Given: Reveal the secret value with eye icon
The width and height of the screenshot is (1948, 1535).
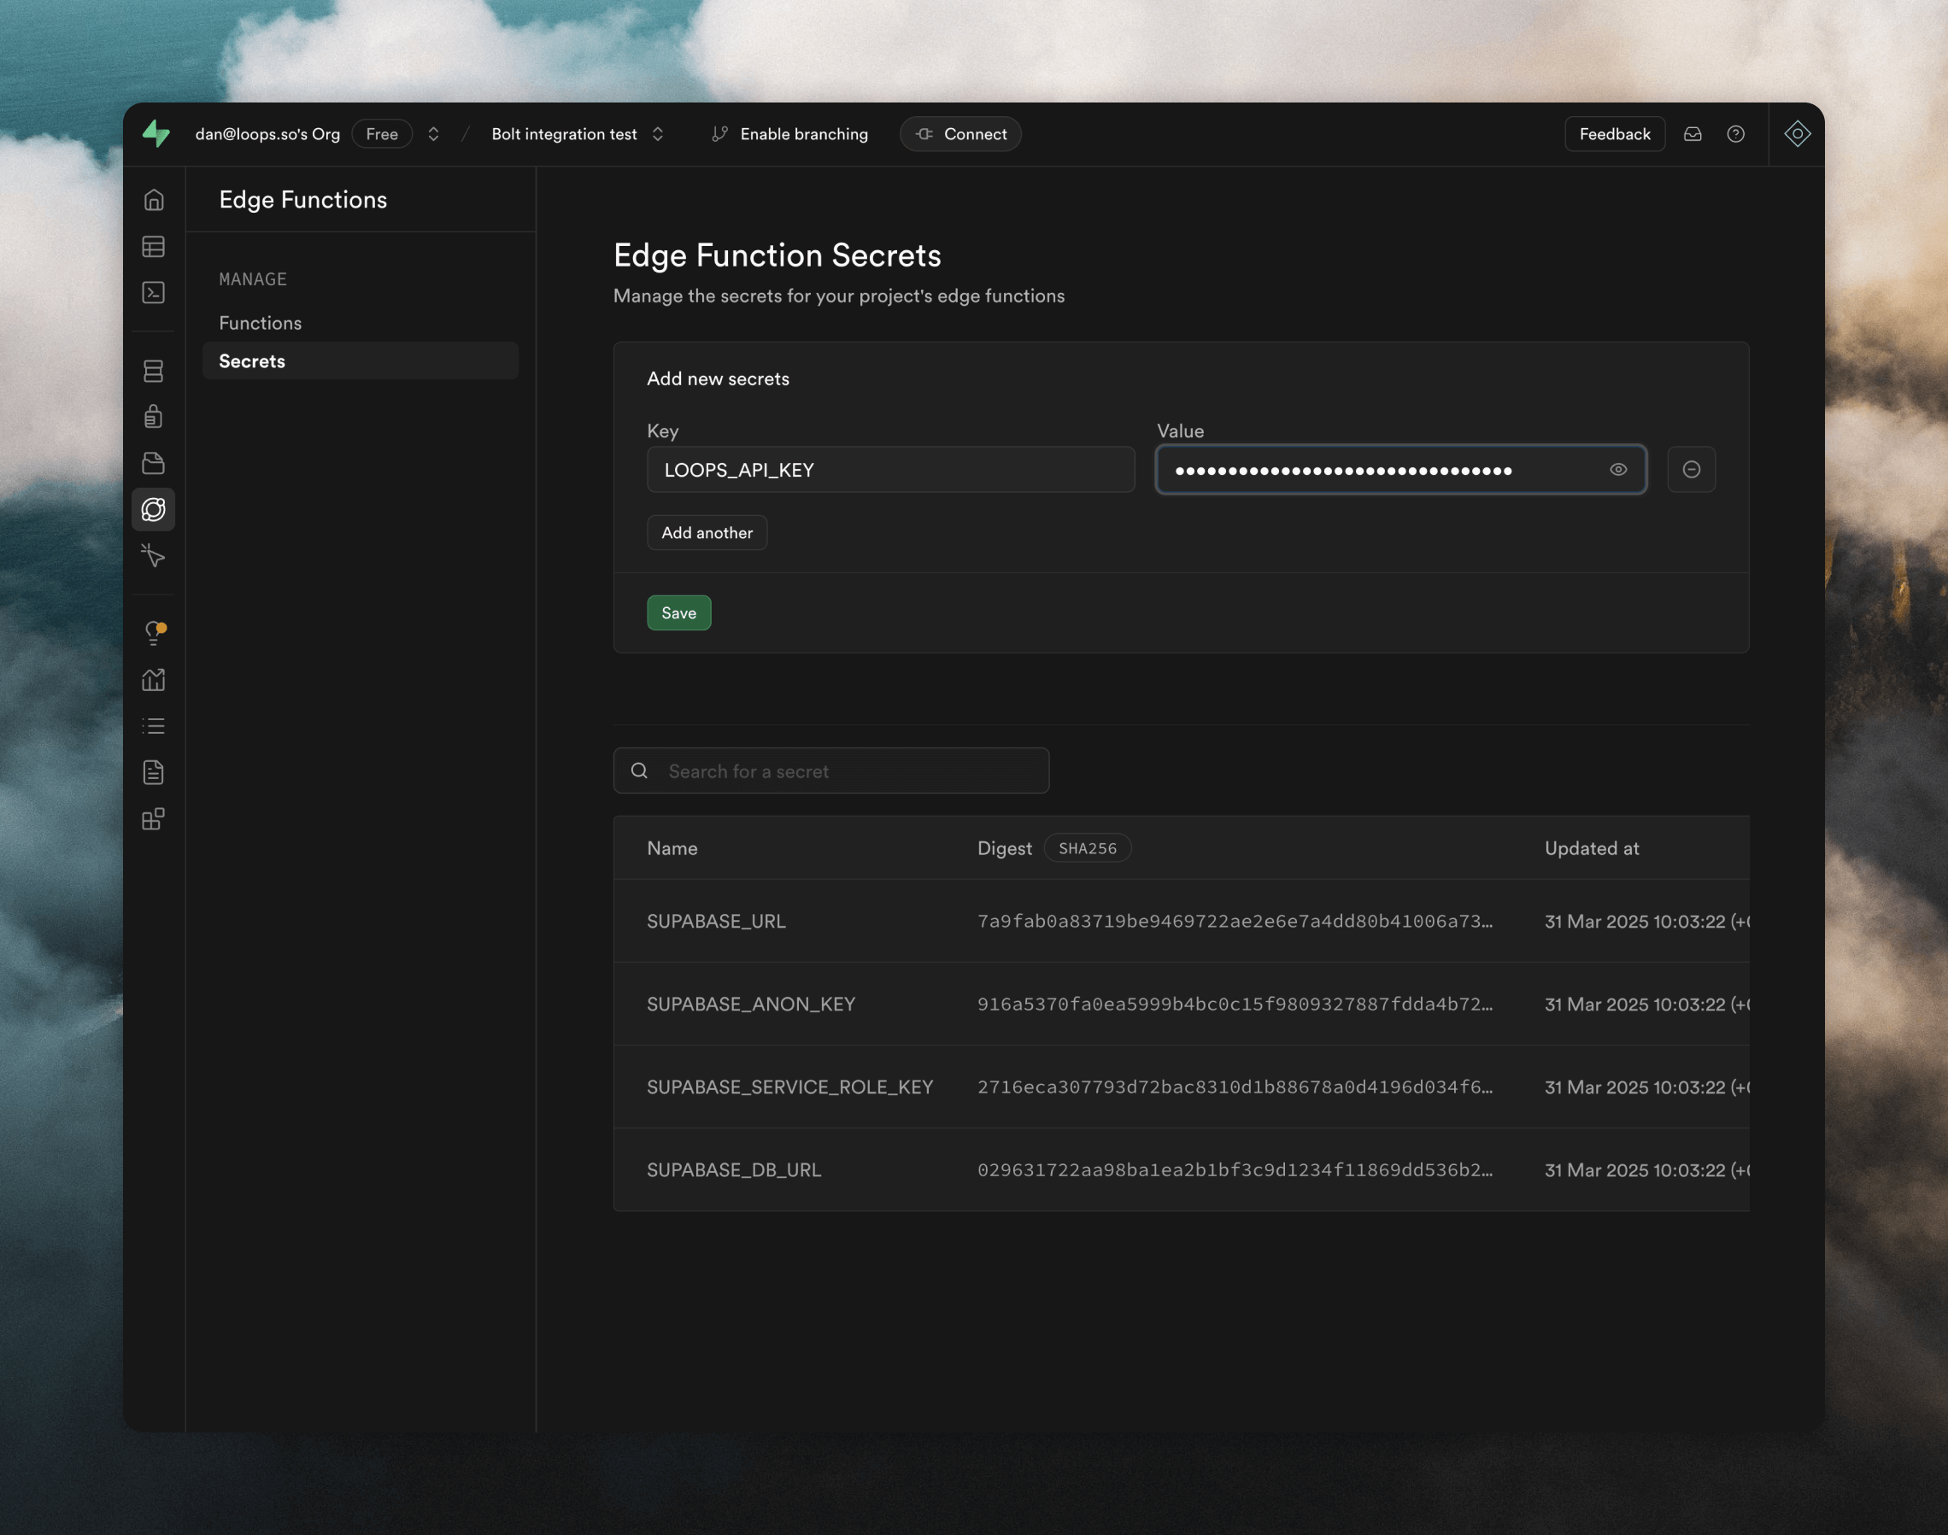Looking at the screenshot, I should click(1618, 469).
